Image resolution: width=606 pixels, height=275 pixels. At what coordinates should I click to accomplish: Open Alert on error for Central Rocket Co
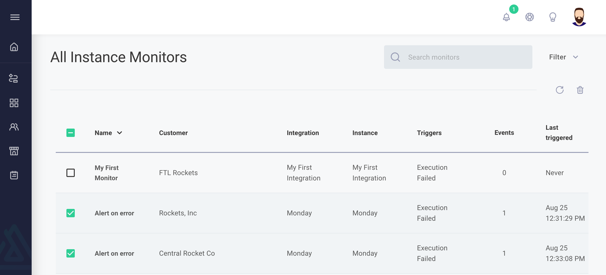pos(114,253)
